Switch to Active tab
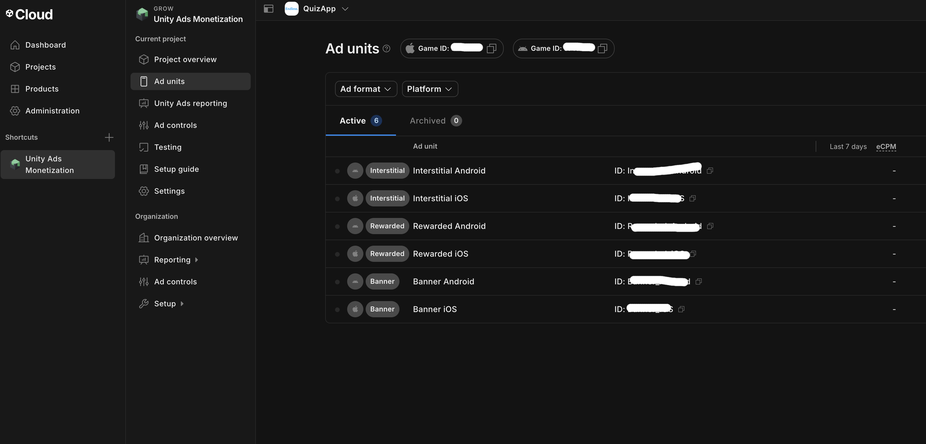This screenshot has height=444, width=926. pos(360,121)
